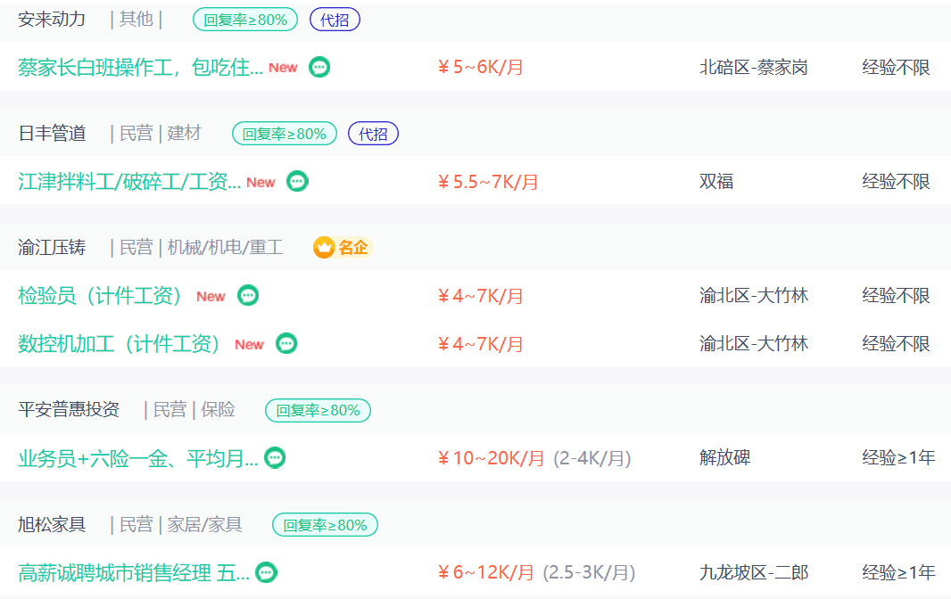
Task: Click 代招 tag beside 日丰管道
Action: (373, 134)
